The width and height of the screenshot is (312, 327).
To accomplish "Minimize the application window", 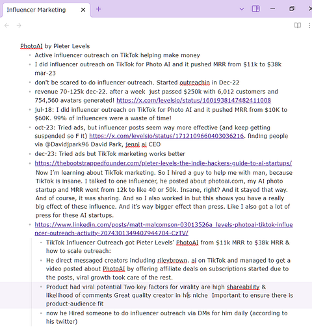I will pos(272,9).
